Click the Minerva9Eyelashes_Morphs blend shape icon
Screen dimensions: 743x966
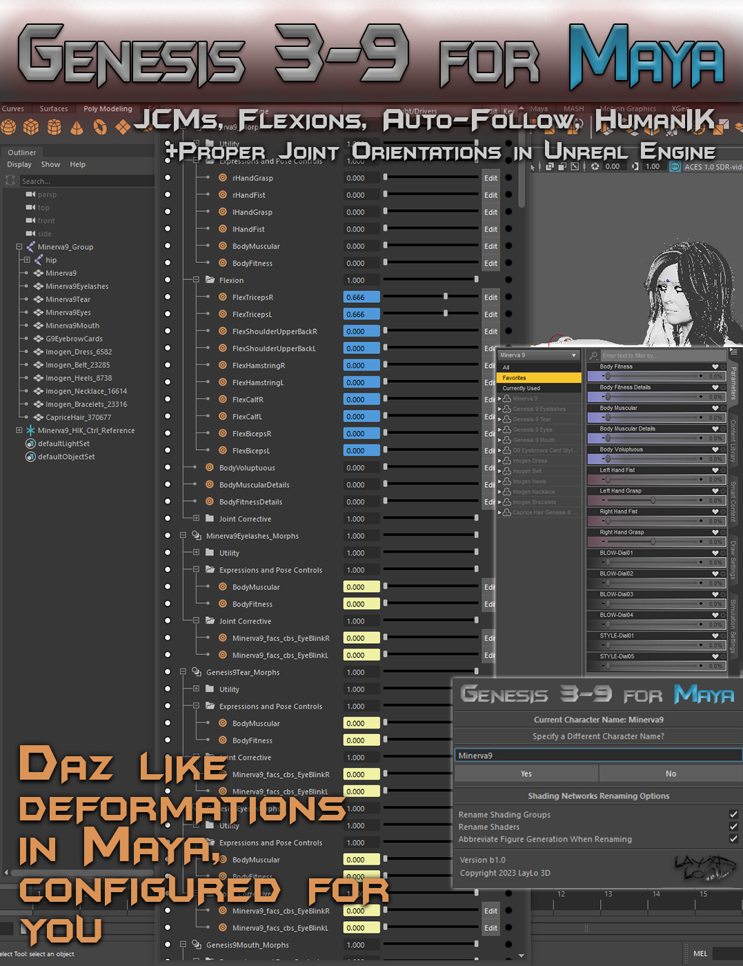pyautogui.click(x=197, y=535)
